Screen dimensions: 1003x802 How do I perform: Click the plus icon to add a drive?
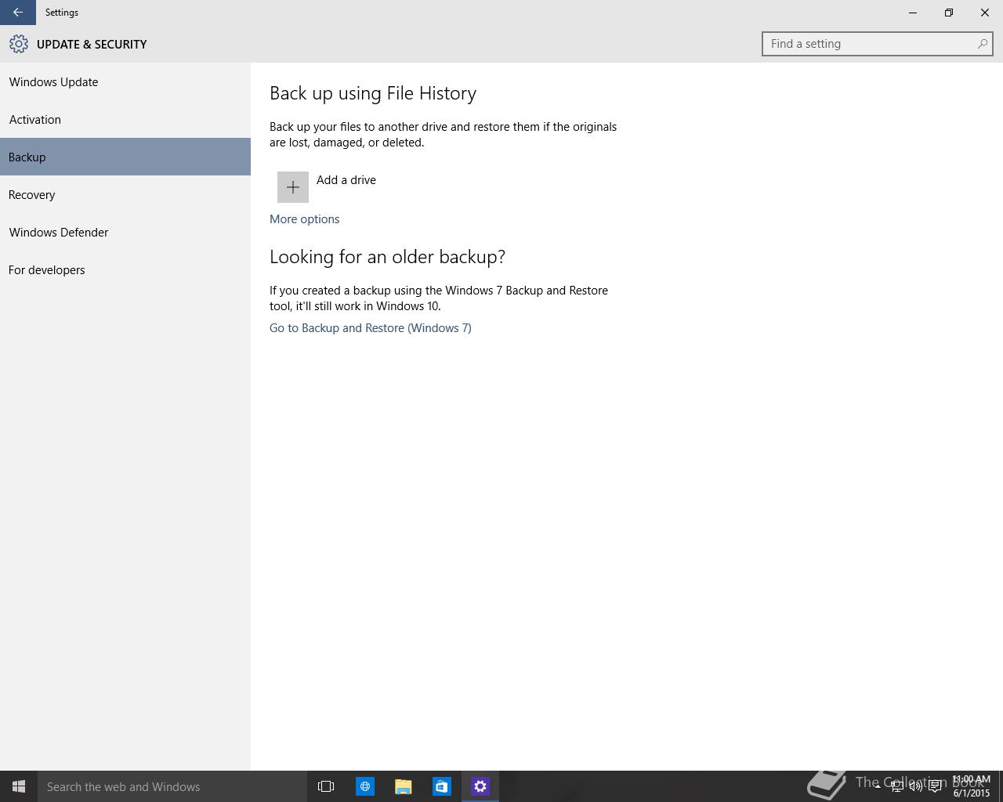click(x=293, y=187)
